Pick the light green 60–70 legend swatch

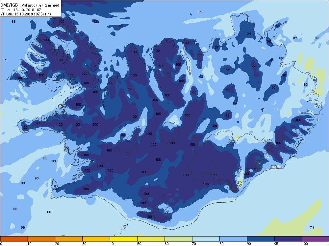(x=179, y=239)
